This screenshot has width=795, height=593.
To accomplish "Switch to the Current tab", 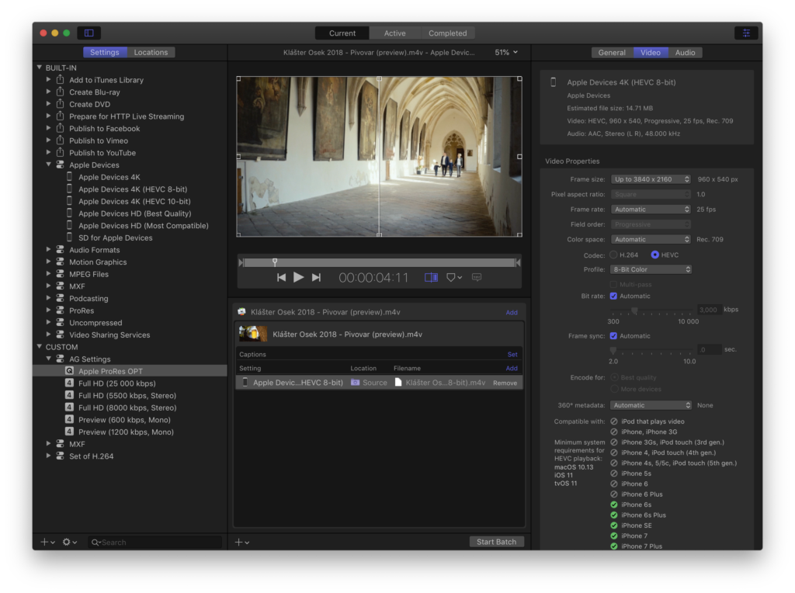I will click(342, 33).
